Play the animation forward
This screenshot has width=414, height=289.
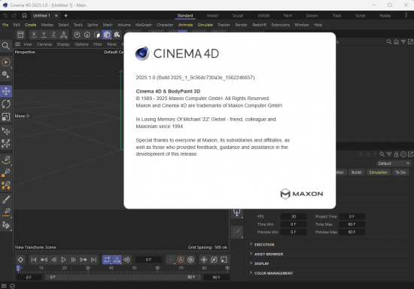coord(63,260)
